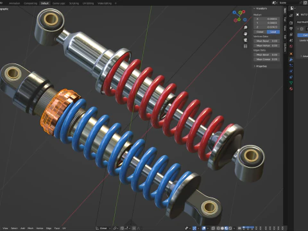Switch perspective/orthographic grid icon
Viewport: 308px width, 231px height.
(246, 46)
